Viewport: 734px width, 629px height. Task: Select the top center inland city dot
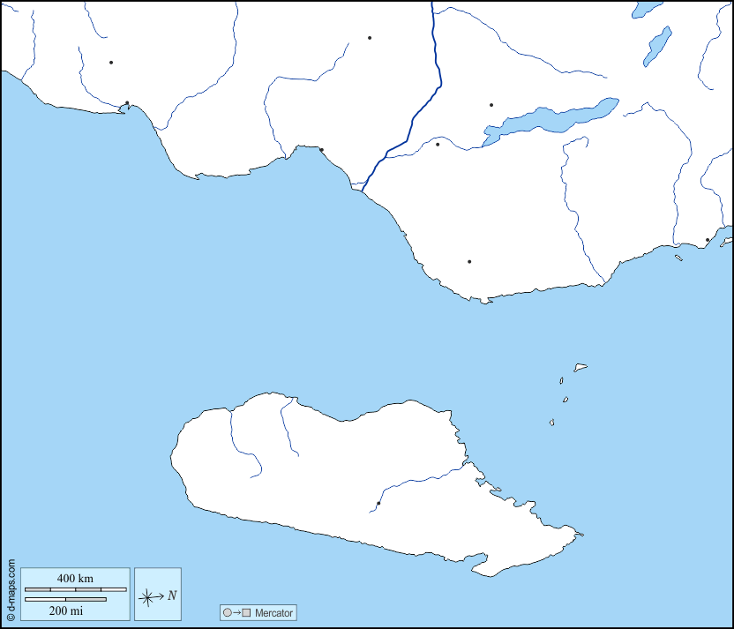click(x=370, y=38)
